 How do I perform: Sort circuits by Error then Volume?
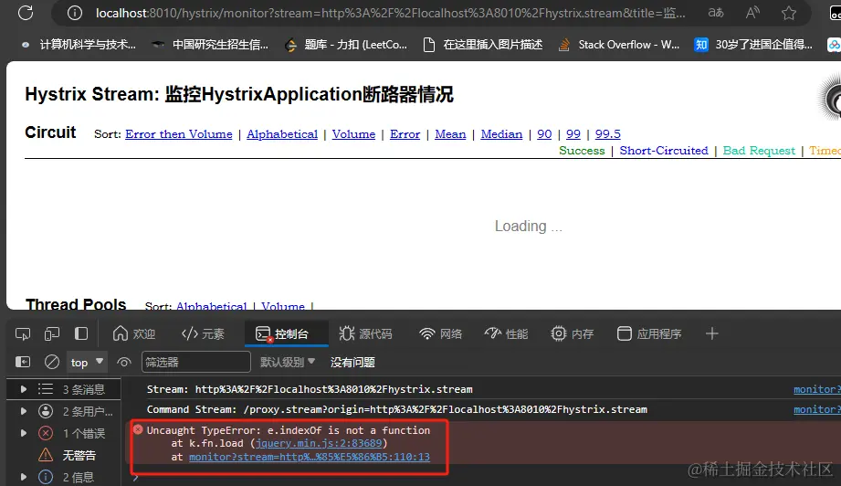(179, 134)
